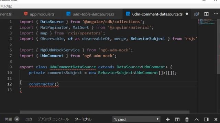Select the ターミナル panel tab

click(x=83, y=119)
